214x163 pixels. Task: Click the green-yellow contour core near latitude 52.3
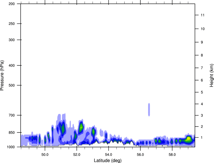pos(81,128)
